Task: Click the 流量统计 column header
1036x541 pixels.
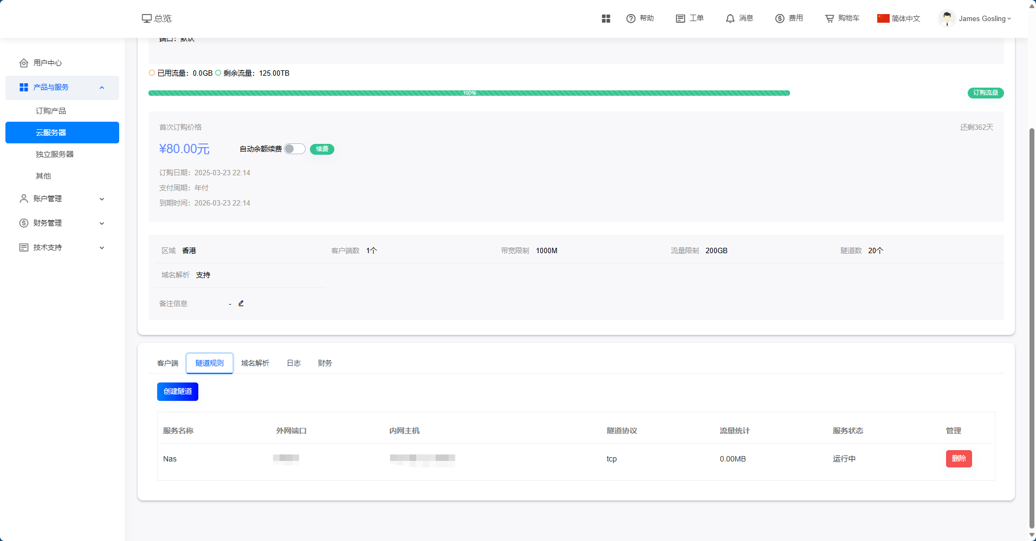Action: (735, 431)
